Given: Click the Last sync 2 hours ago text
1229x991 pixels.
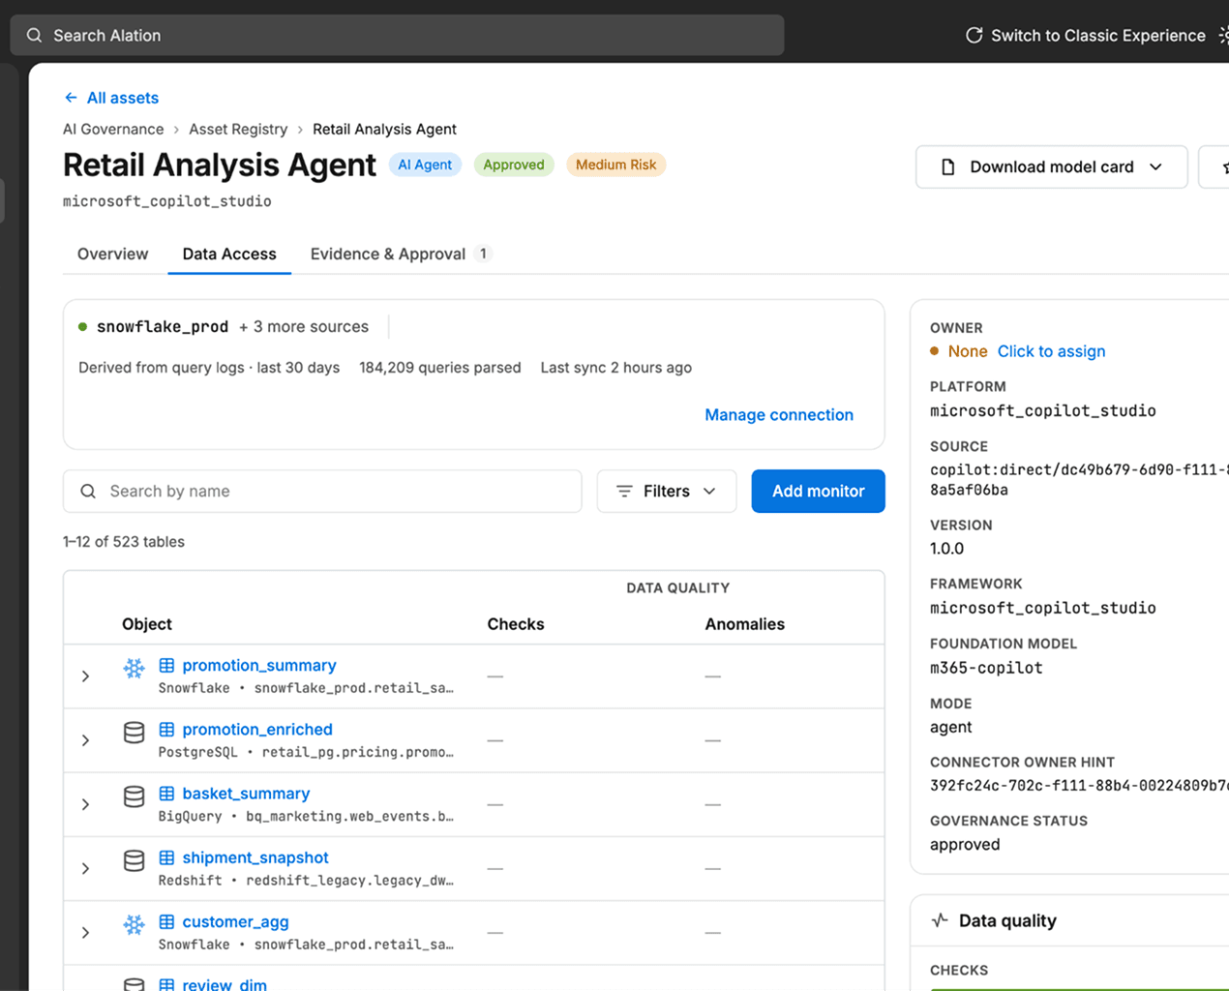Looking at the screenshot, I should click(x=616, y=368).
